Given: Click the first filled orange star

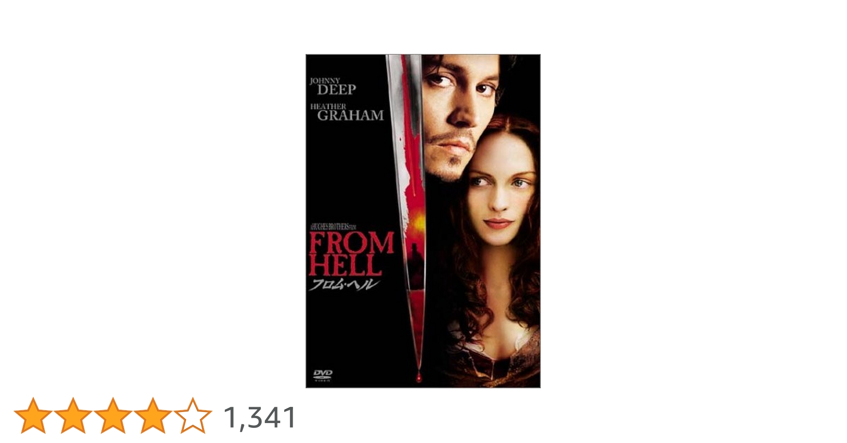Looking at the screenshot, I should [33, 416].
